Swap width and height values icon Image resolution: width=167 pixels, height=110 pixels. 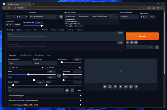(59, 76)
